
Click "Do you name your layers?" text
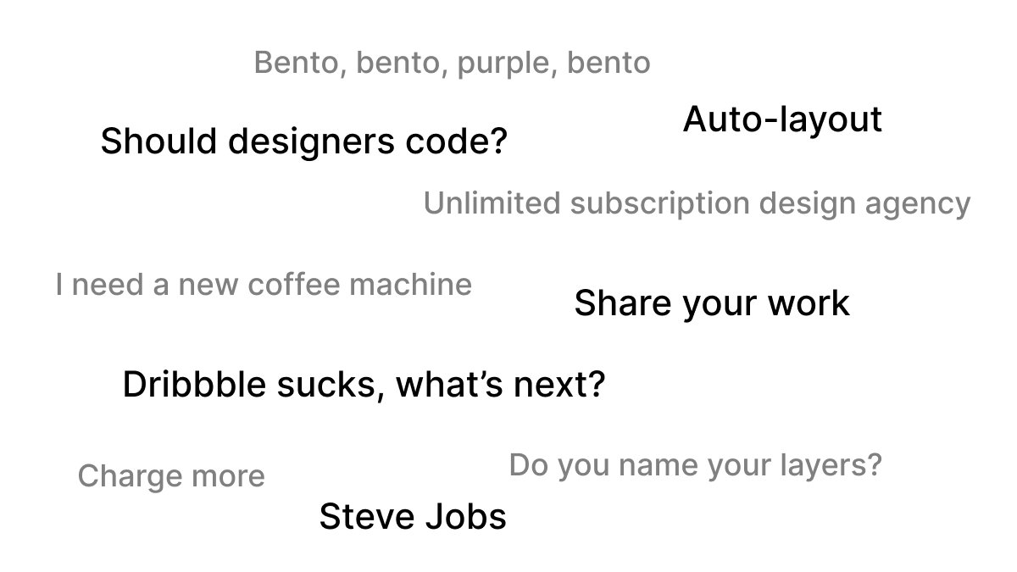coord(695,464)
